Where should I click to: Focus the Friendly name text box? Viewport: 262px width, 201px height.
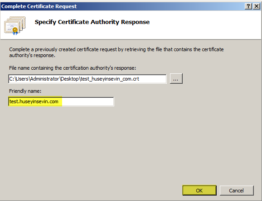tap(61, 101)
